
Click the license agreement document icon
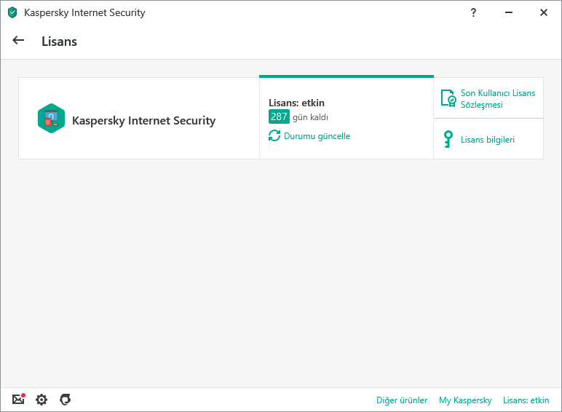448,98
